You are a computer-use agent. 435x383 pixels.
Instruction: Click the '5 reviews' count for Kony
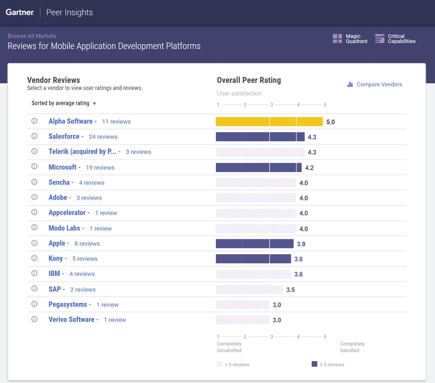coord(85,259)
